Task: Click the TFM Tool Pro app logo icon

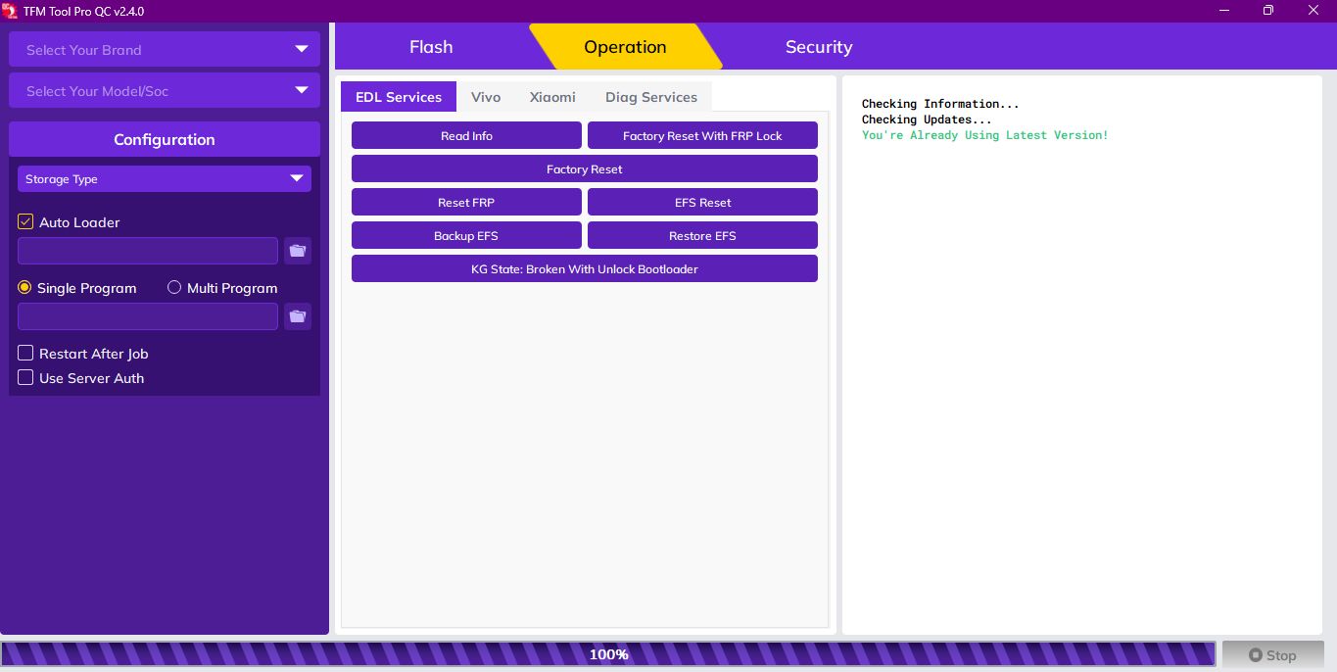Action: (x=11, y=11)
